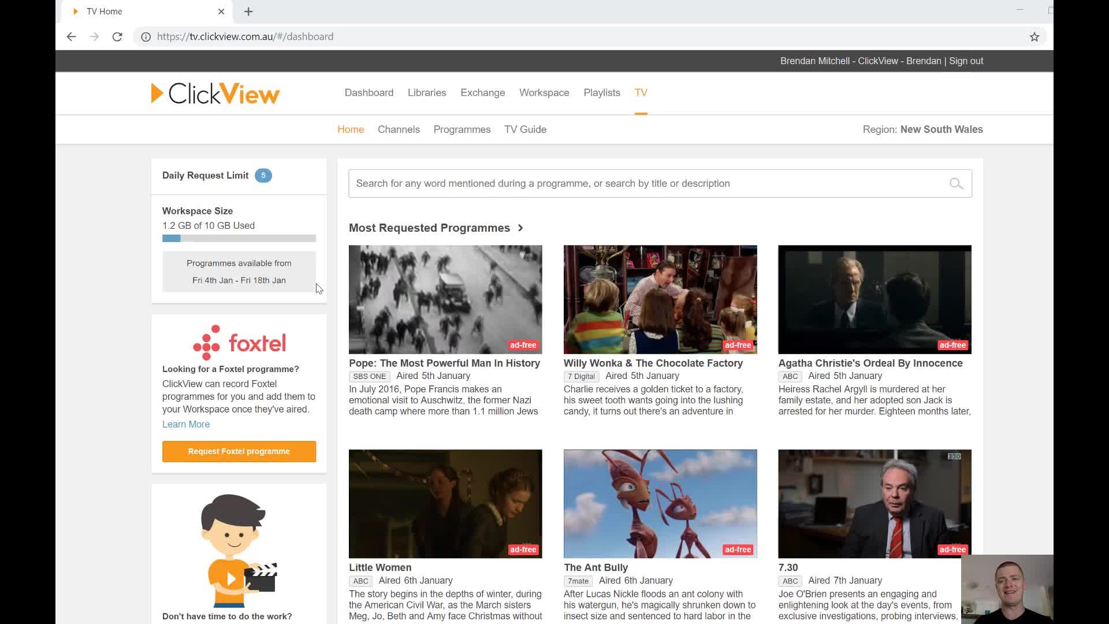This screenshot has width=1109, height=624.
Task: Click title Willy Wonka & The Chocolate Factory
Action: coord(653,363)
